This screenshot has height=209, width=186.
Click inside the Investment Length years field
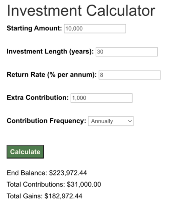[x=126, y=52]
